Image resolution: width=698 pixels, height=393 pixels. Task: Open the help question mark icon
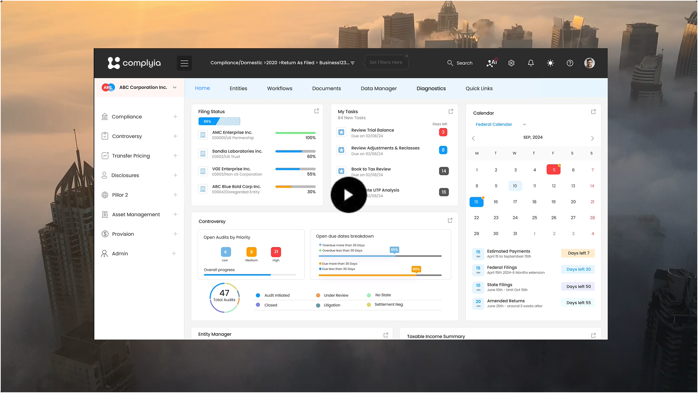coord(570,63)
